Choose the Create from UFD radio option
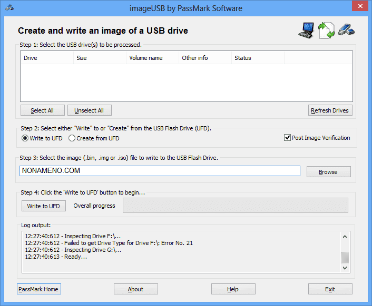This screenshot has height=306, width=372. [72, 138]
